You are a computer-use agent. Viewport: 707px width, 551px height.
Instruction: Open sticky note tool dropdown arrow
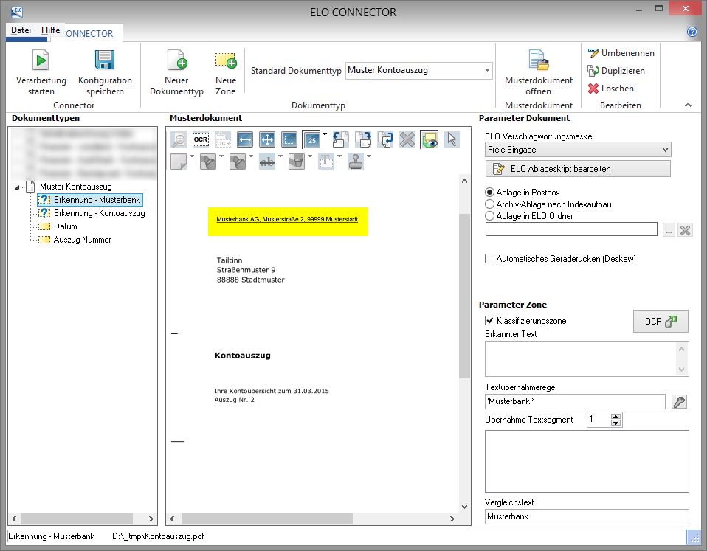tap(192, 156)
